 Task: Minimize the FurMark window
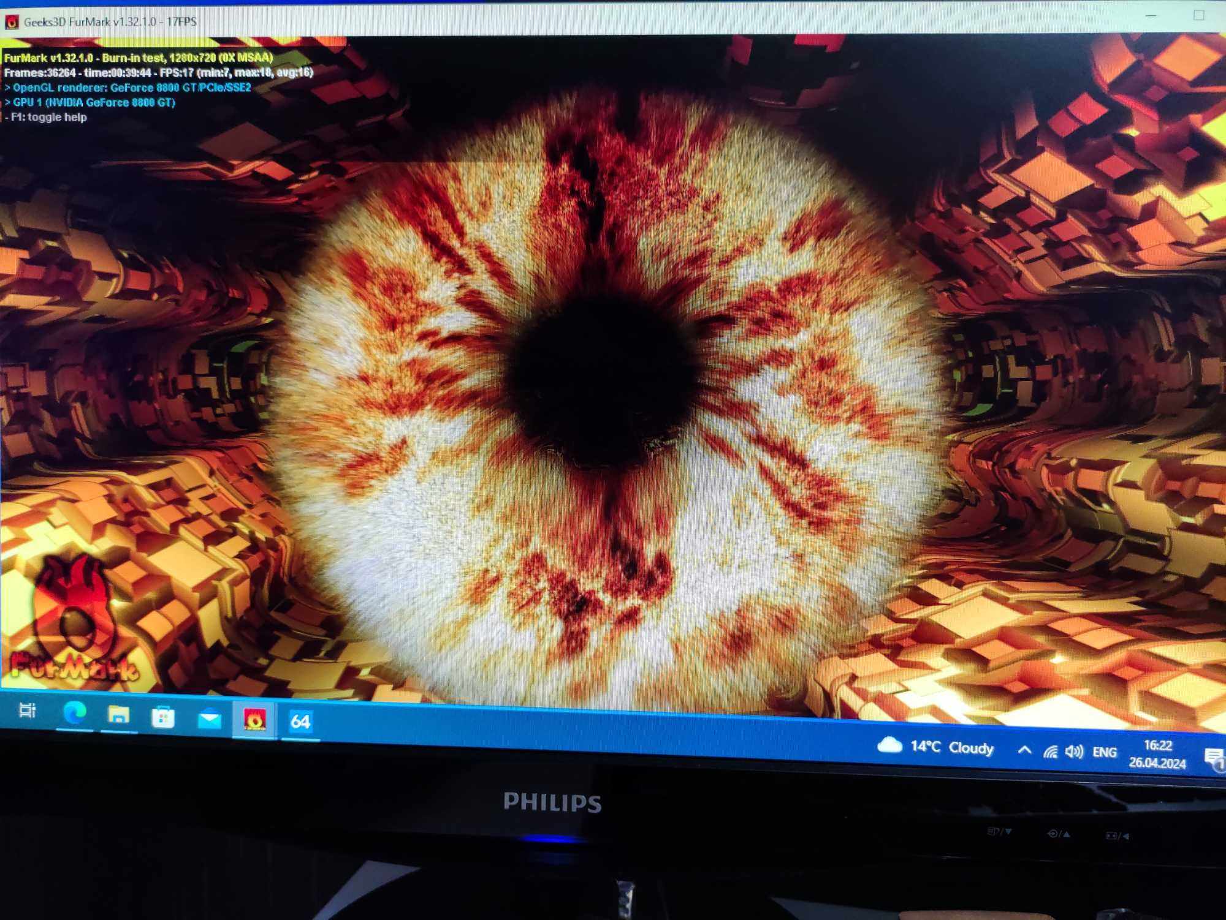[1151, 15]
